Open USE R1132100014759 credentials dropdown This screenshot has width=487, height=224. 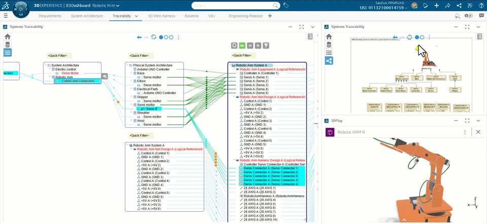406,8
